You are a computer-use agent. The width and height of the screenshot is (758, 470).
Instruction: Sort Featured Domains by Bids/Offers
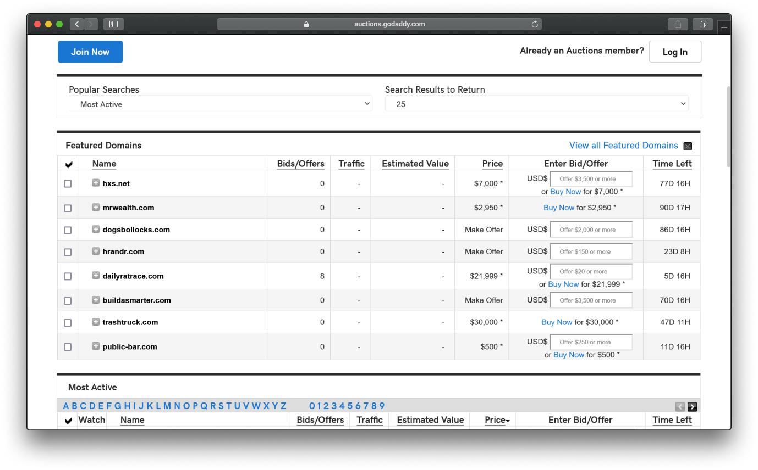(300, 164)
